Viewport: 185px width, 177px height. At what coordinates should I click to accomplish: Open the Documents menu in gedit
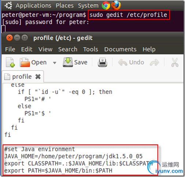[121, 49]
